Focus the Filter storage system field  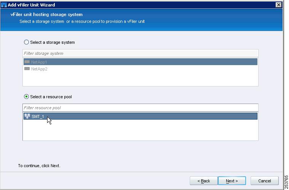click(140, 53)
